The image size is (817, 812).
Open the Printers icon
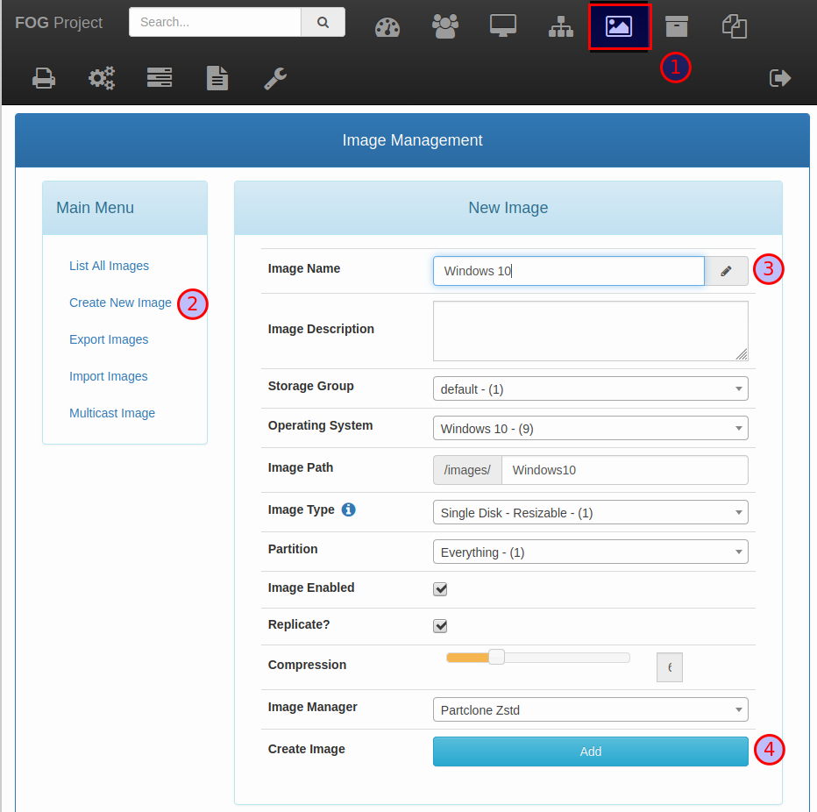(44, 79)
